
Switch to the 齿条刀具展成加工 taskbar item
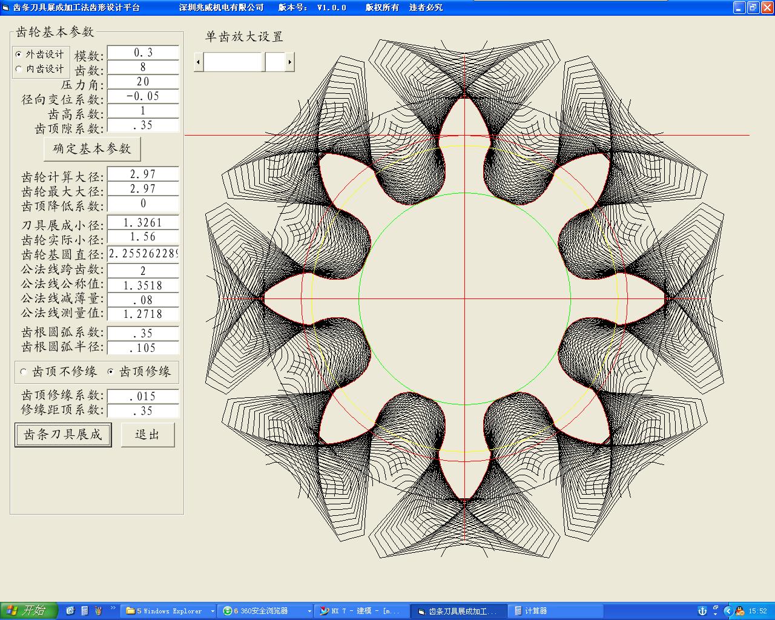(460, 611)
